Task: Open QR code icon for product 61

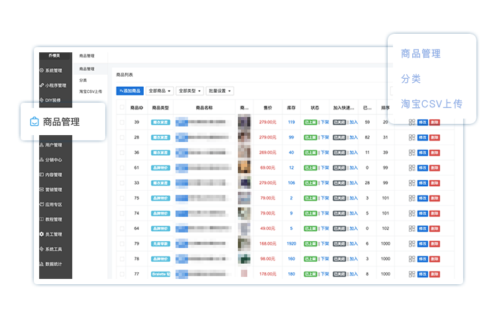Action: coord(412,168)
